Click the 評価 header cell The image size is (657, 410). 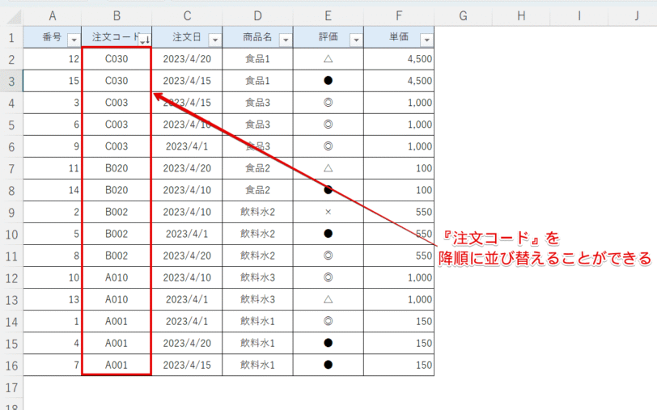pos(328,37)
